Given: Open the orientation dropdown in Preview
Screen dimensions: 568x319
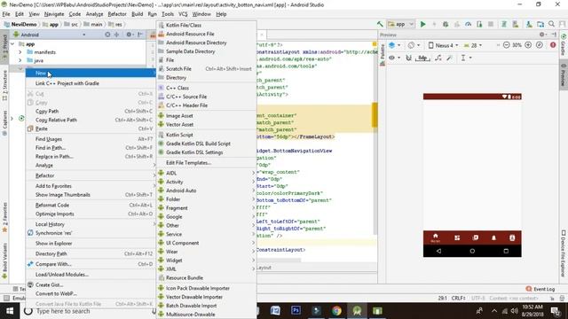Looking at the screenshot, I should point(414,45).
